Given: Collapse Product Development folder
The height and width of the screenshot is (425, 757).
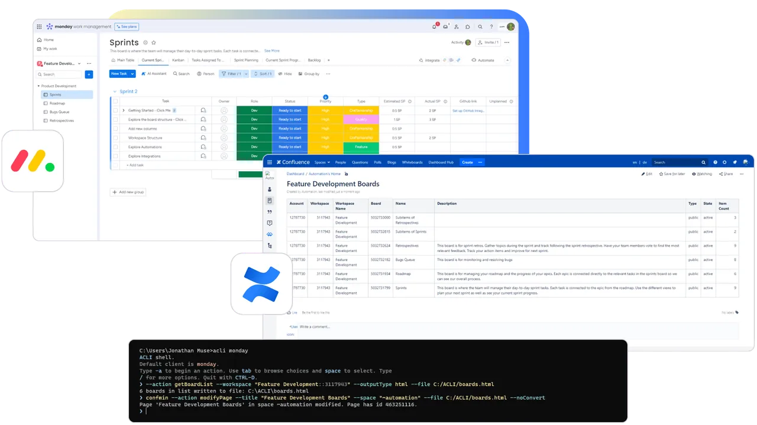Looking at the screenshot, I should tap(38, 86).
